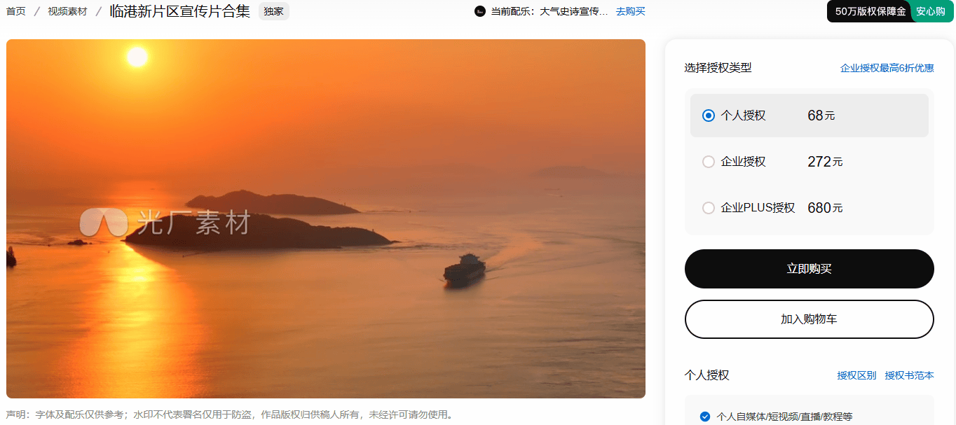Open the 企业授权最高6折优惠 link
The height and width of the screenshot is (425, 956).
pyautogui.click(x=887, y=68)
